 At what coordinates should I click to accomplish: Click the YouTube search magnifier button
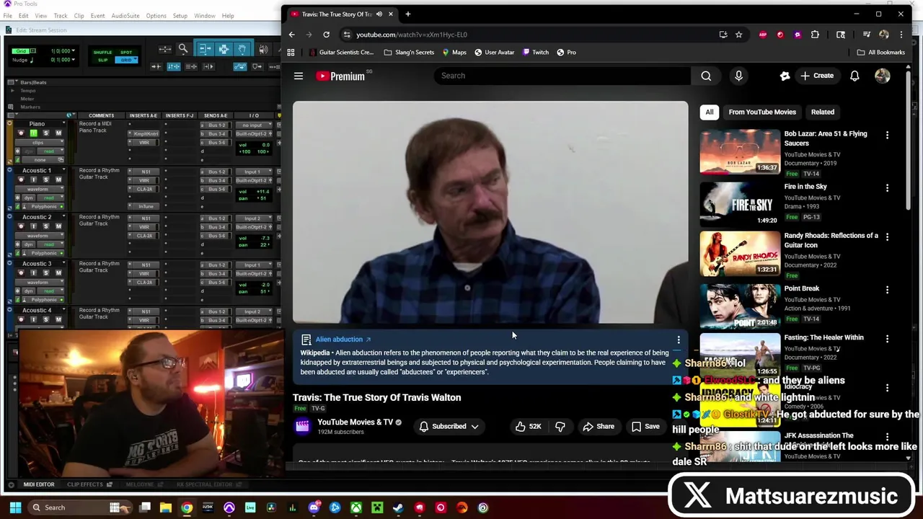[706, 76]
